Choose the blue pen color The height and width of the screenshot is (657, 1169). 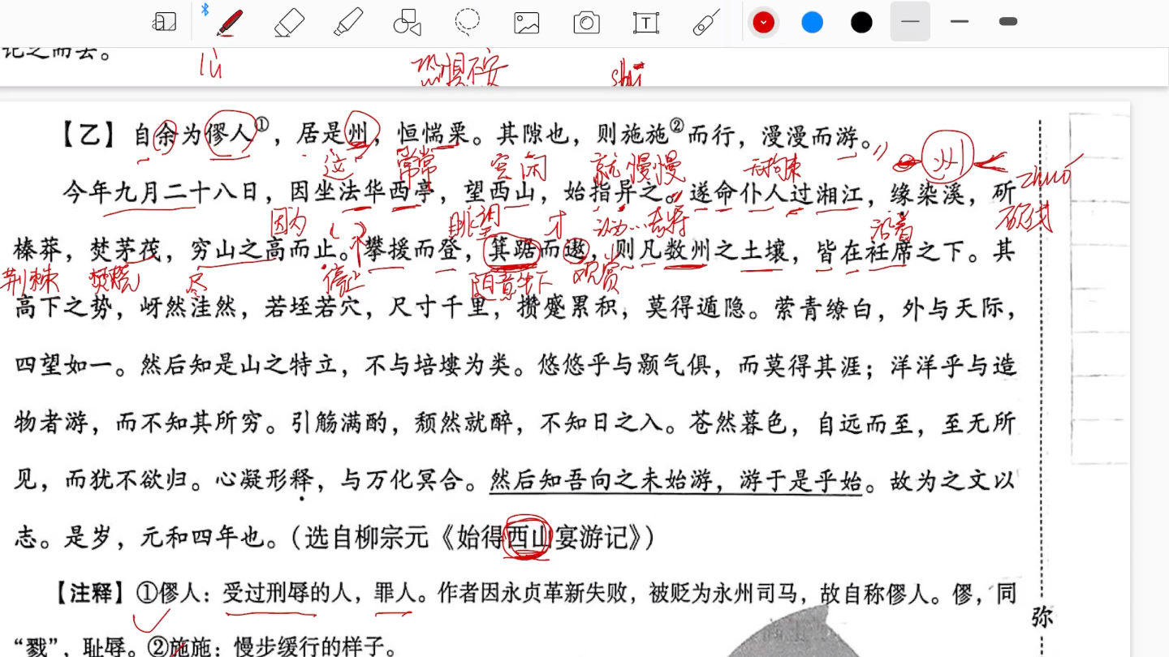[x=813, y=23]
